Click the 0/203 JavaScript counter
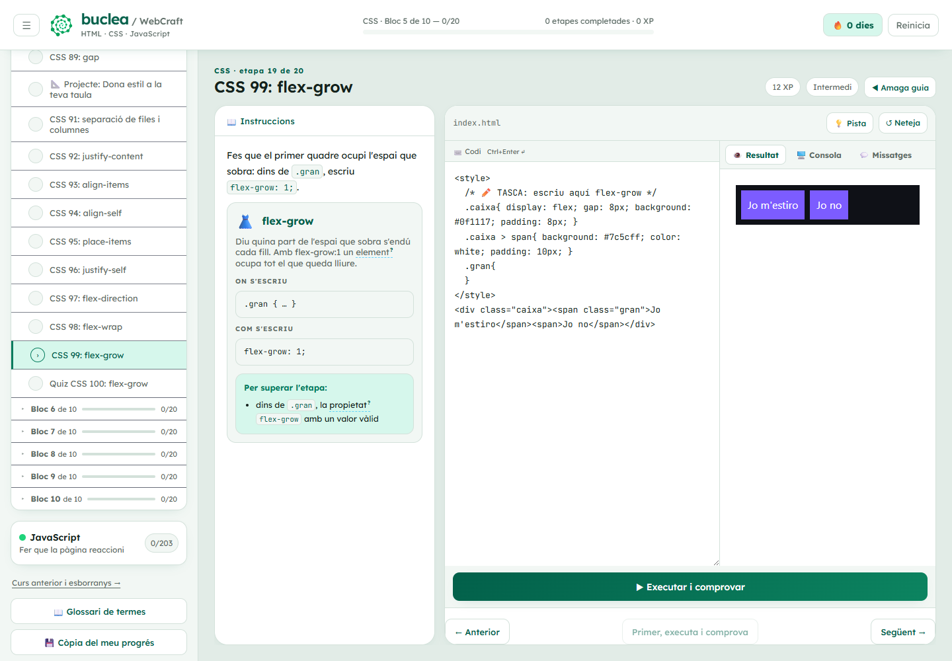This screenshot has width=952, height=661. click(x=161, y=543)
